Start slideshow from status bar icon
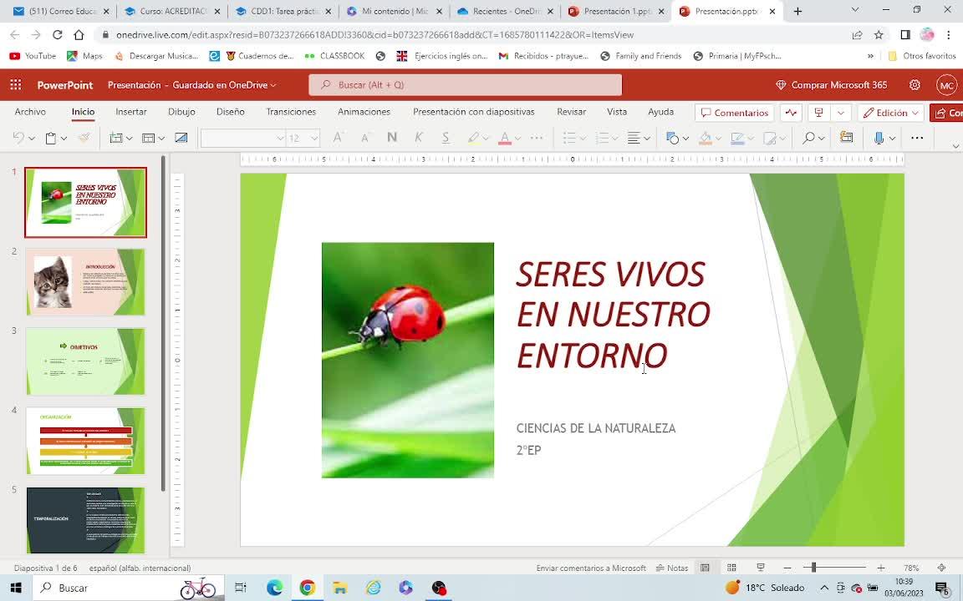 point(761,568)
